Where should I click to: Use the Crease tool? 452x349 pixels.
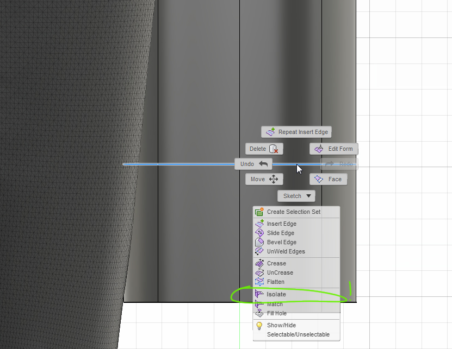[277, 263]
